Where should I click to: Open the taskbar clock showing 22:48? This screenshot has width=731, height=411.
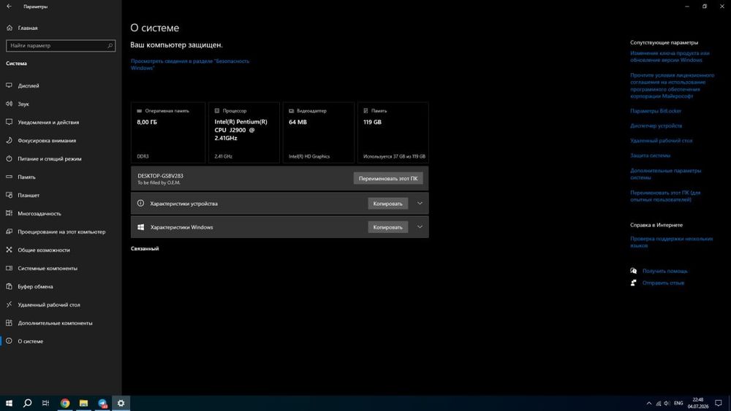(698, 403)
